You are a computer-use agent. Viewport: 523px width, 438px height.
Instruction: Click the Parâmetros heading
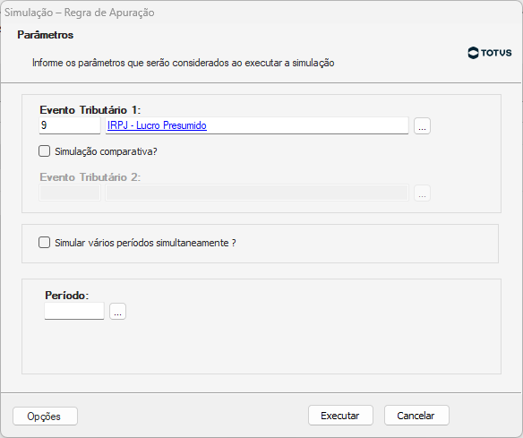tap(46, 35)
